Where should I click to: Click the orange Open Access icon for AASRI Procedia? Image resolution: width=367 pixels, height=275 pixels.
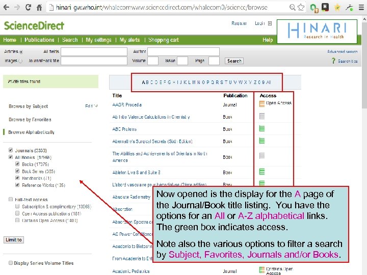tap(262, 103)
